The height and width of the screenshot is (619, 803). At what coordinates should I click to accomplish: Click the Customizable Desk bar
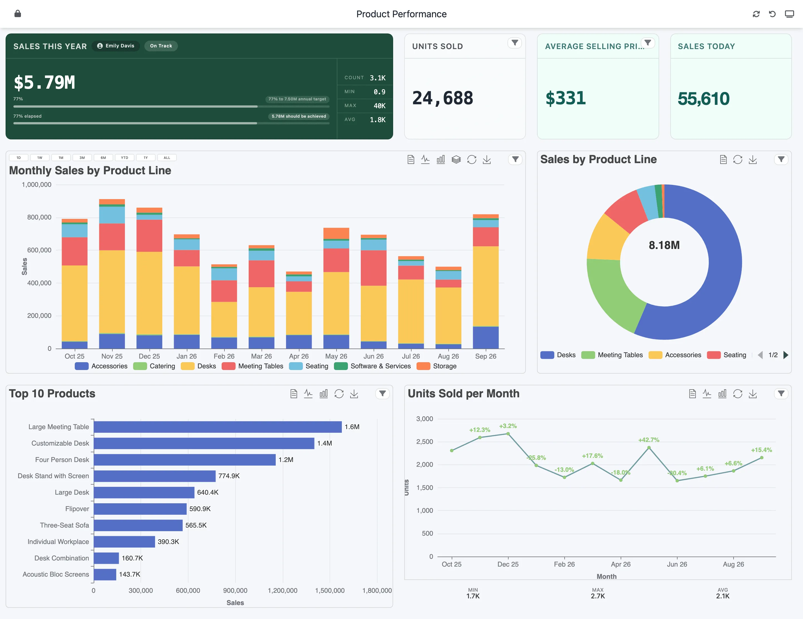tap(204, 443)
